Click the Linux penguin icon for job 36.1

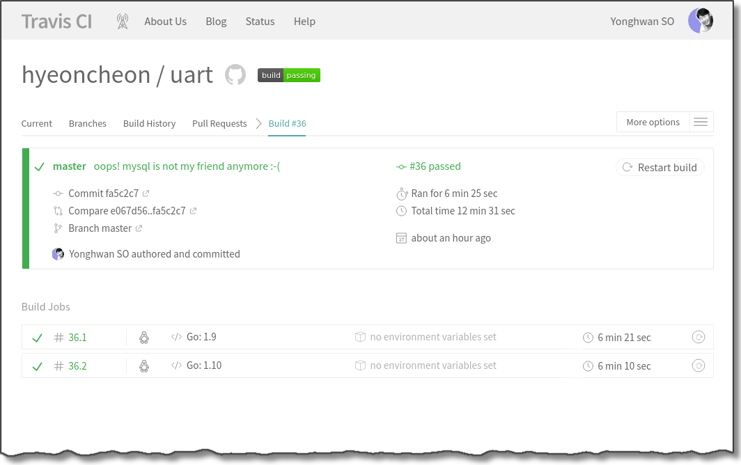(144, 338)
